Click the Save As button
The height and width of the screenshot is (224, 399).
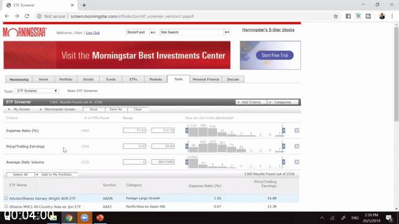coord(115,110)
